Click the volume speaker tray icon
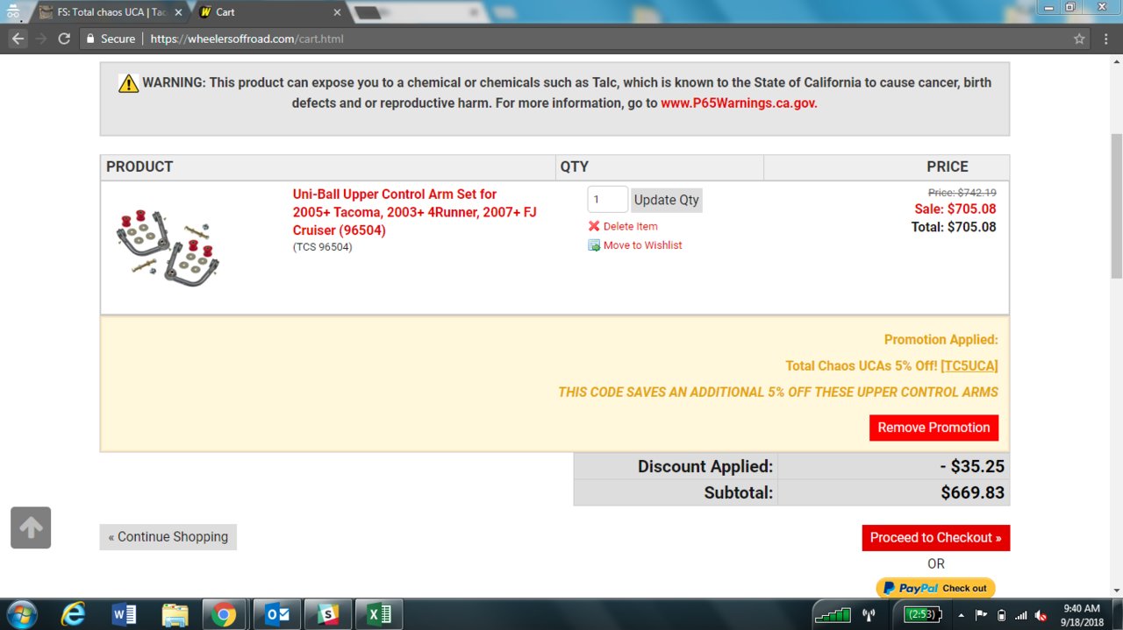 point(1042,615)
